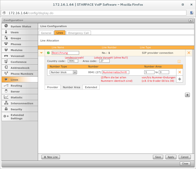Click the grey plus button below line panel
196x169 pixels.
click(x=187, y=95)
